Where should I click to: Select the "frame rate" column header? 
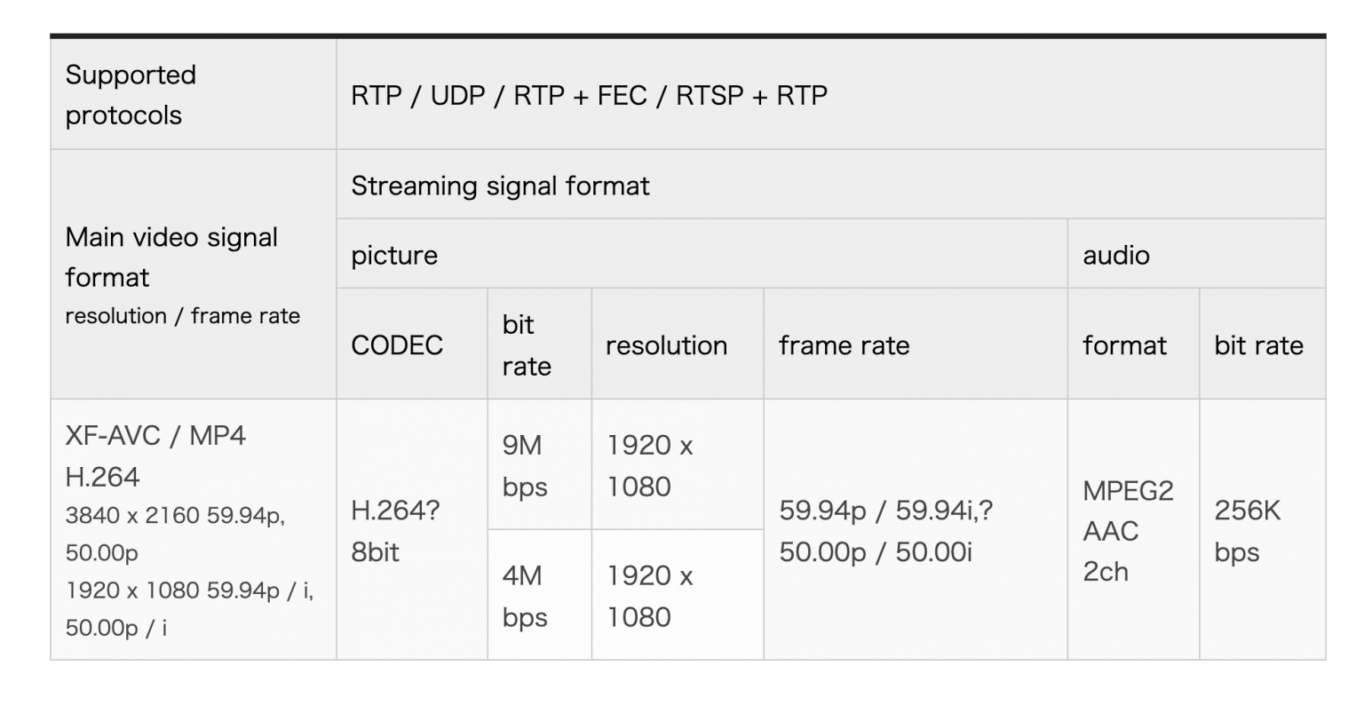click(844, 345)
